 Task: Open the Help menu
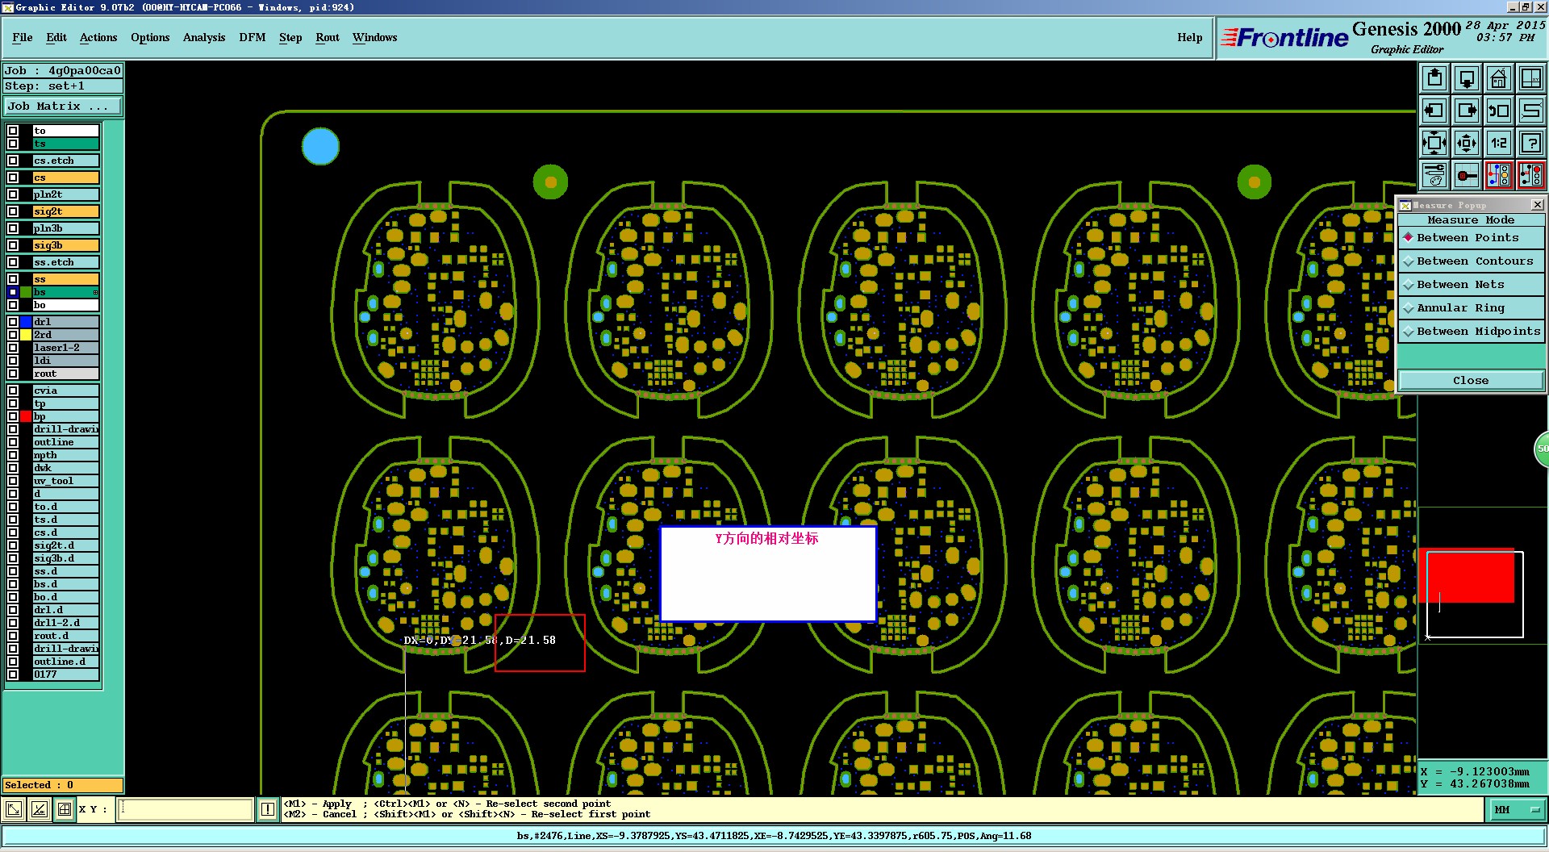coord(1190,38)
